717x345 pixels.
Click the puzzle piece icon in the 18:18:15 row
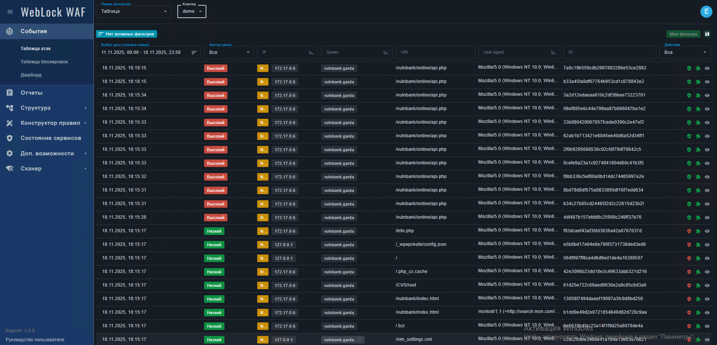click(698, 82)
